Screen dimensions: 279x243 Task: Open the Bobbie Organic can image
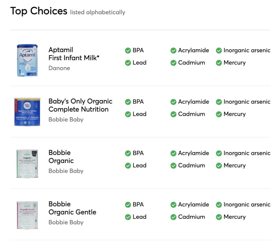[x=27, y=163]
